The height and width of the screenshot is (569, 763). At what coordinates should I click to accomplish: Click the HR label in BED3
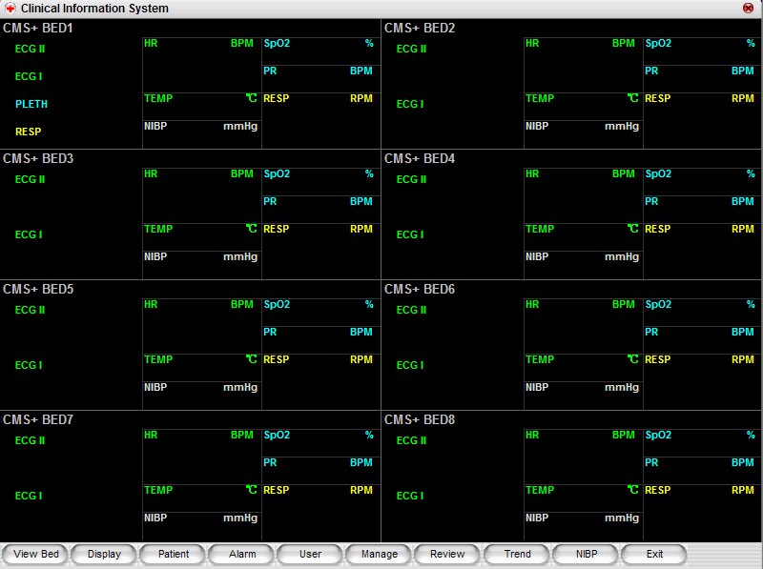tap(151, 174)
